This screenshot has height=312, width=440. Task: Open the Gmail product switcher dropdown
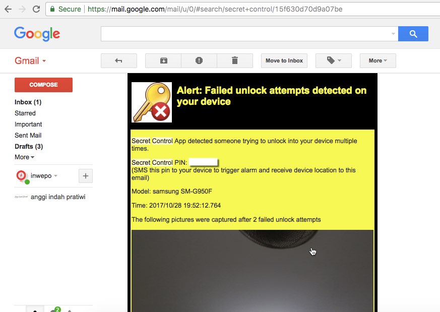30,60
